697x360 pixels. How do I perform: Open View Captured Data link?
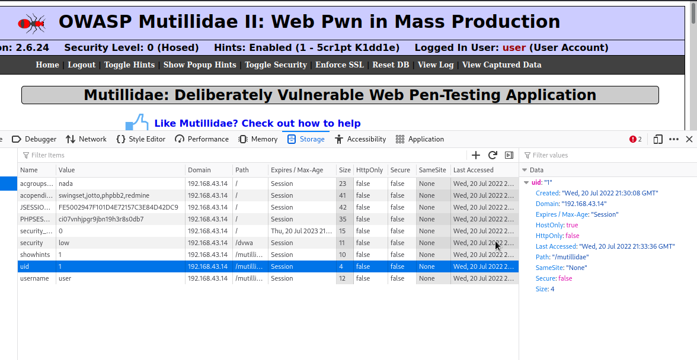click(502, 65)
